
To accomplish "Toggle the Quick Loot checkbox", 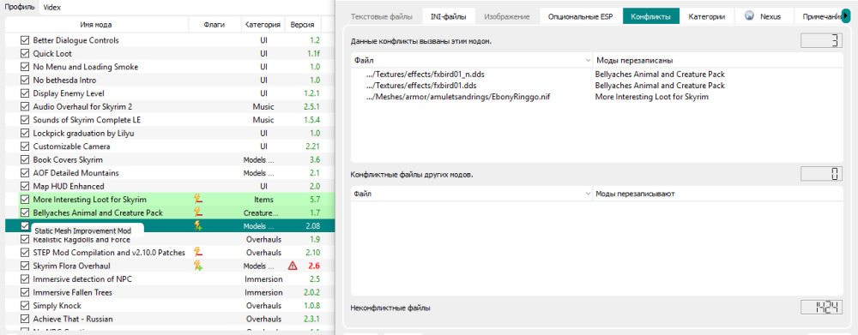I will (x=24, y=54).
